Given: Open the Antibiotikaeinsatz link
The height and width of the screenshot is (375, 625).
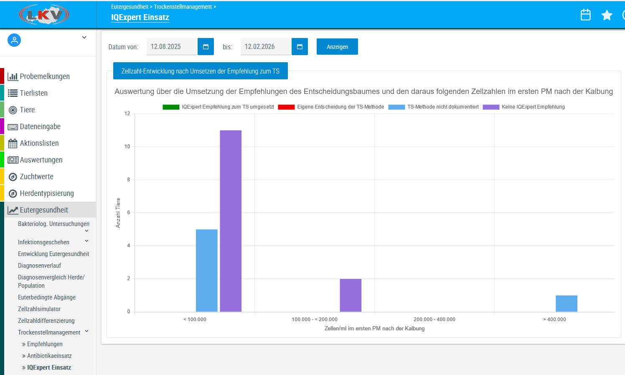Looking at the screenshot, I should (x=49, y=356).
